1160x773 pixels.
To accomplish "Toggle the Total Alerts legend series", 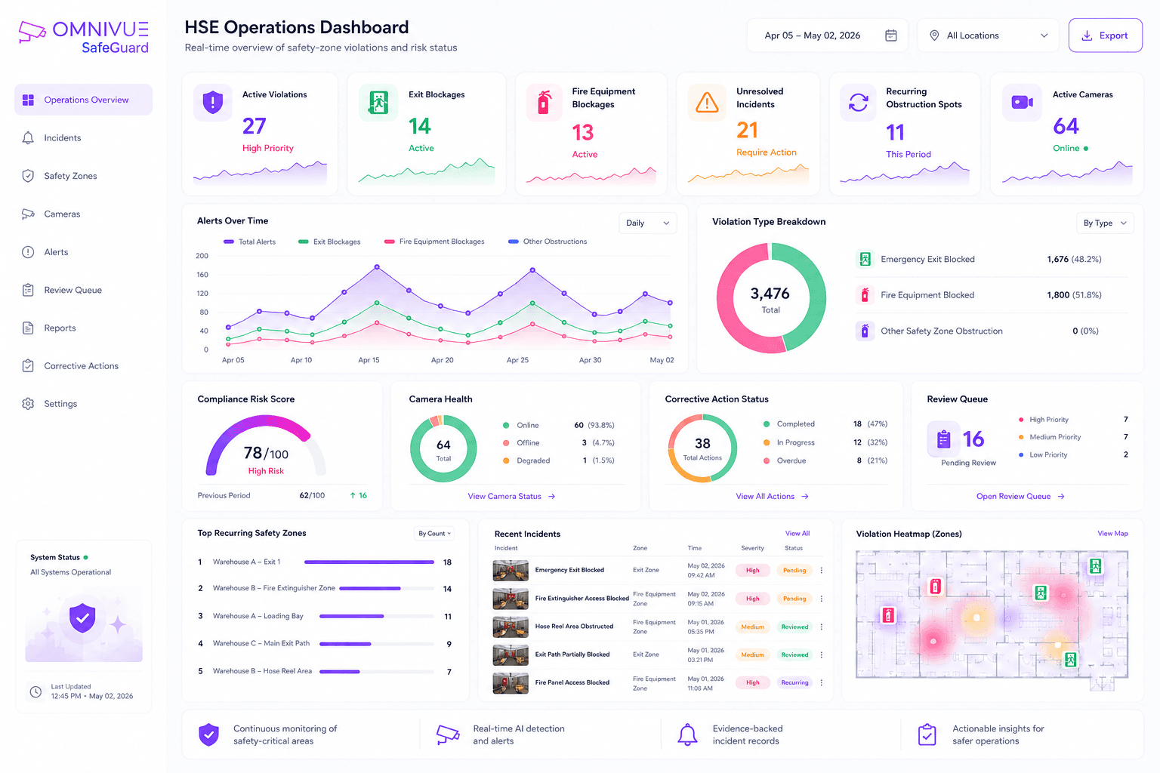I will [x=250, y=242].
